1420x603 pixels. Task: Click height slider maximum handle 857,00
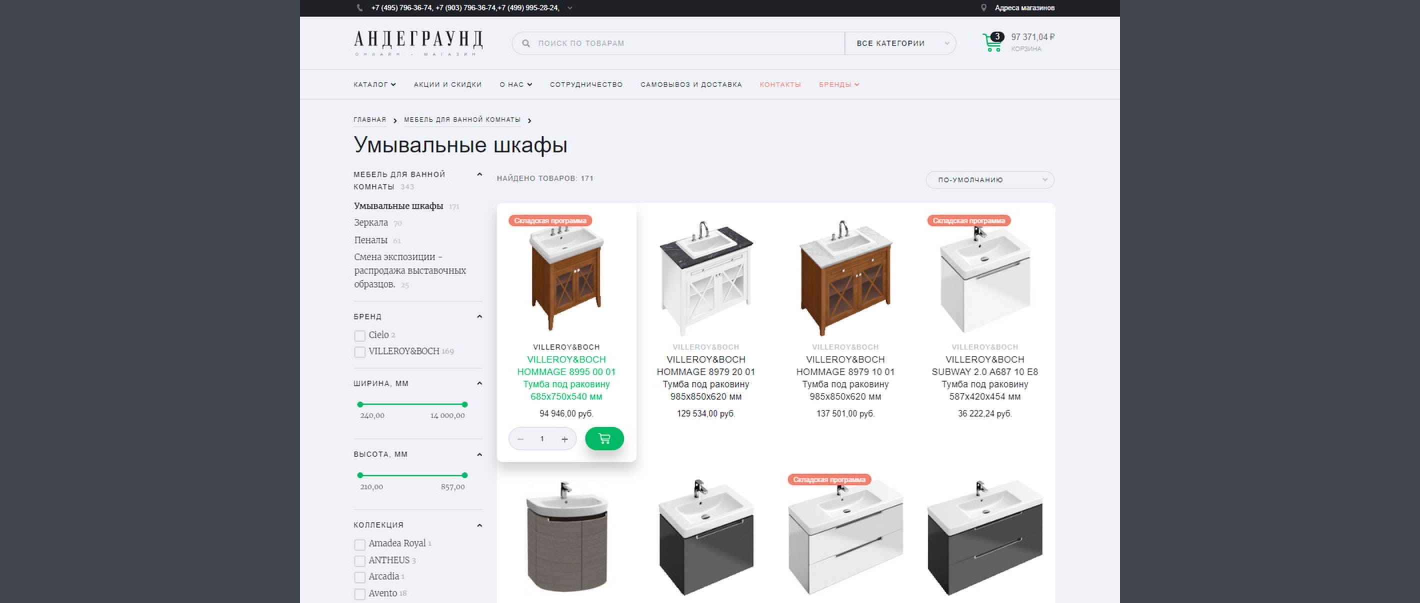point(464,475)
